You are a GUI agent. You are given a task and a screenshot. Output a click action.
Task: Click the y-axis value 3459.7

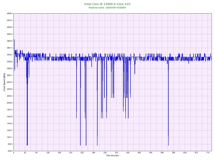point(10,55)
